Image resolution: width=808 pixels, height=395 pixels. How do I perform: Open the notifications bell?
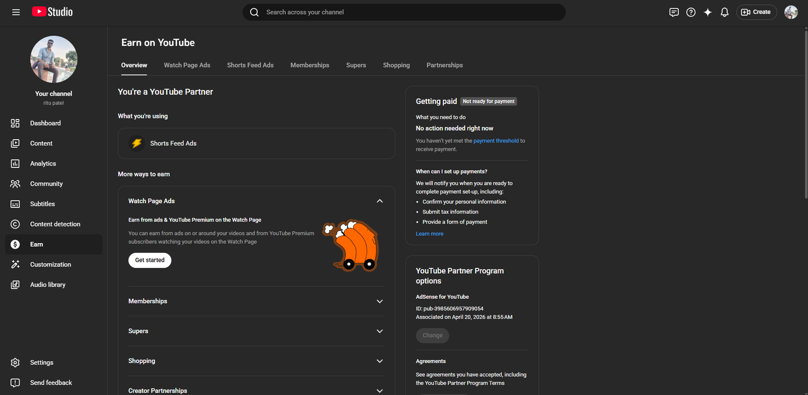click(x=725, y=12)
